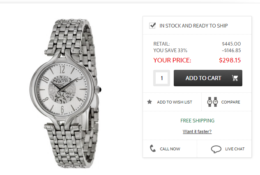
Task: Click the FREE SHIPPING text
Action: point(197,121)
